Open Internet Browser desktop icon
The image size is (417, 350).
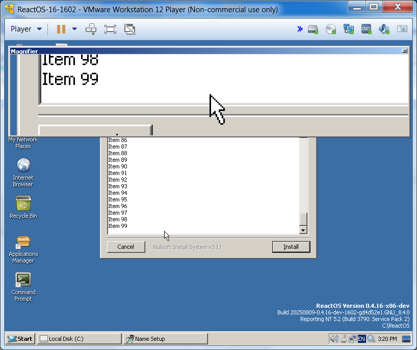(23, 172)
